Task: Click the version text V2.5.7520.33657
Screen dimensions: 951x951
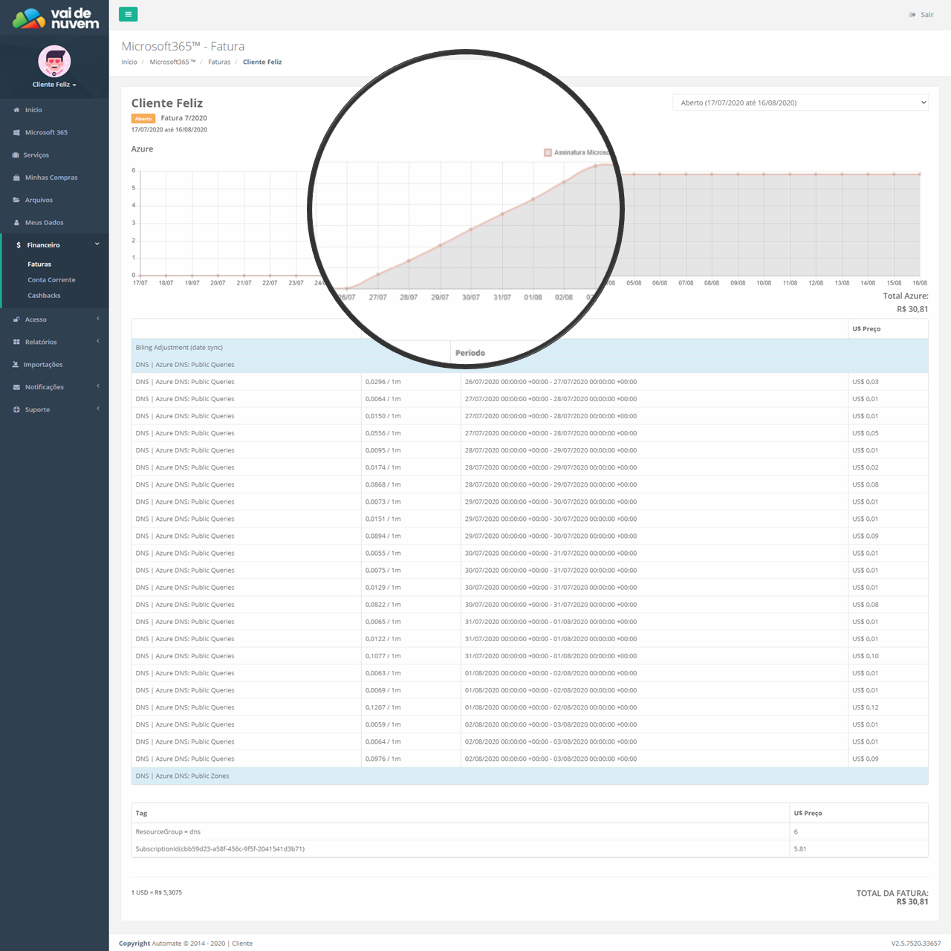Action: click(916, 944)
